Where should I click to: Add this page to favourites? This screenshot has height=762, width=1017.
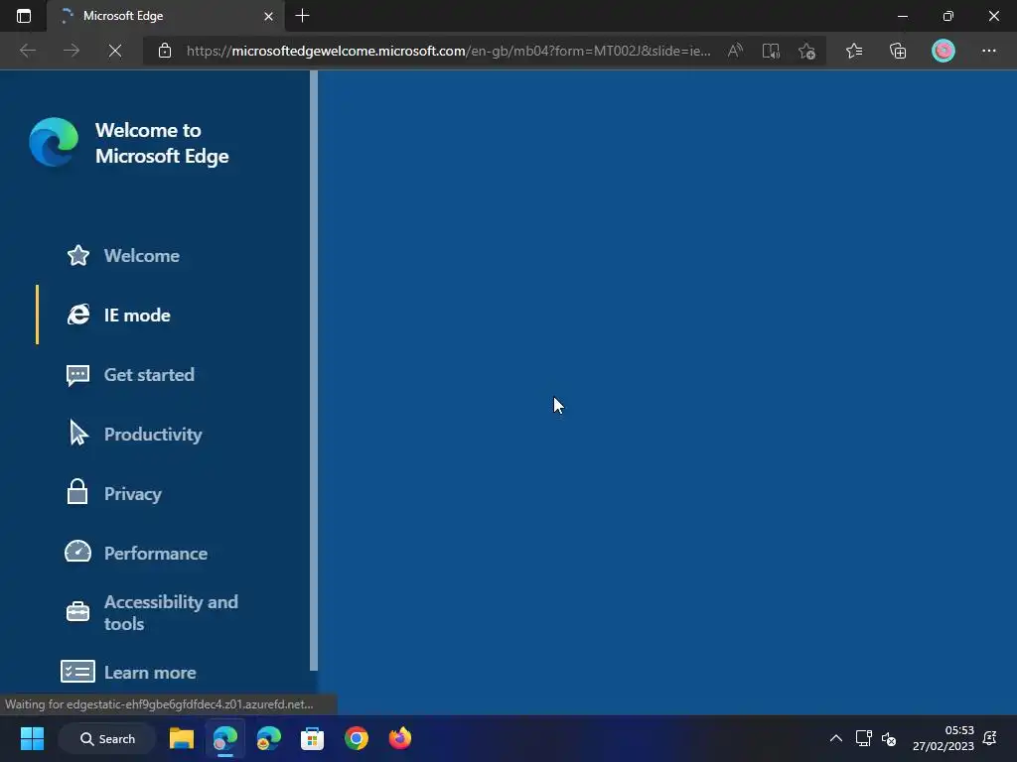coord(806,51)
